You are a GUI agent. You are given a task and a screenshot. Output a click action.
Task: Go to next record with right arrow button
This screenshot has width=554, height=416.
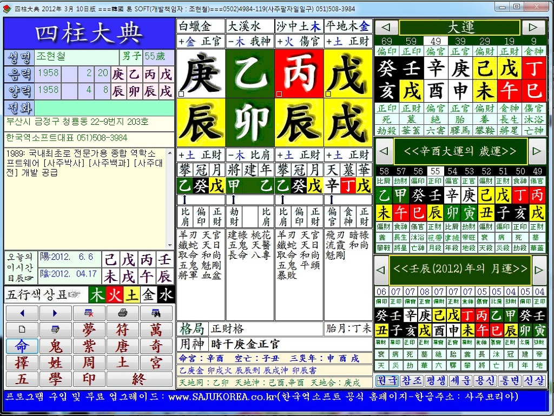click(x=56, y=313)
